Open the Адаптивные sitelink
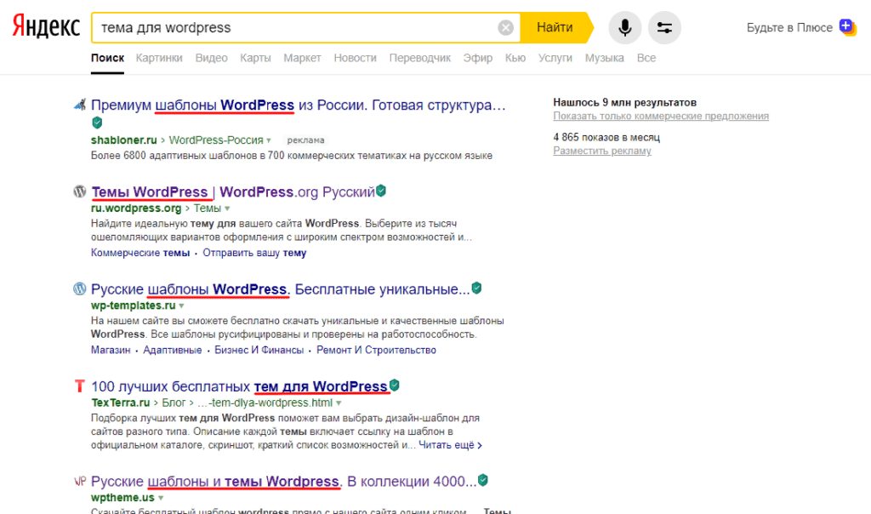871x514 pixels. coord(172,350)
